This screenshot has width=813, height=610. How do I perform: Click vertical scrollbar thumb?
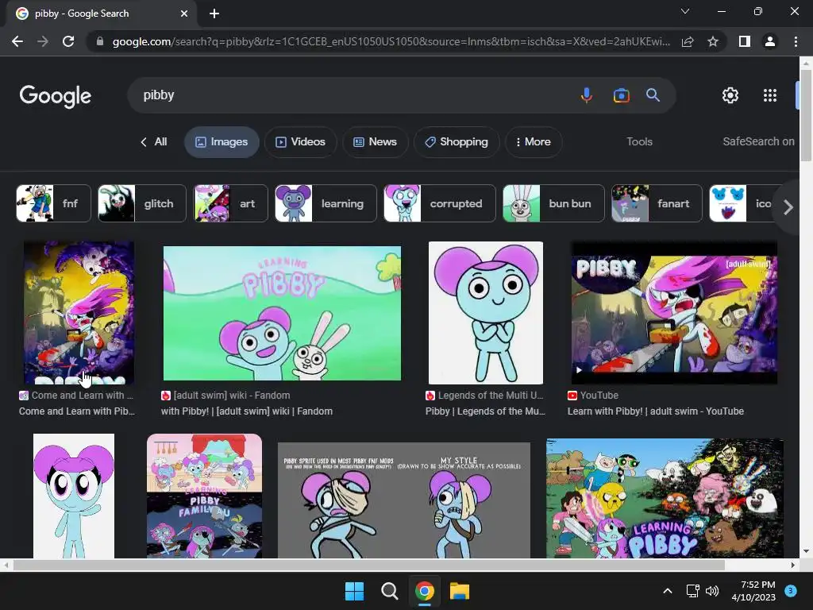click(806, 115)
